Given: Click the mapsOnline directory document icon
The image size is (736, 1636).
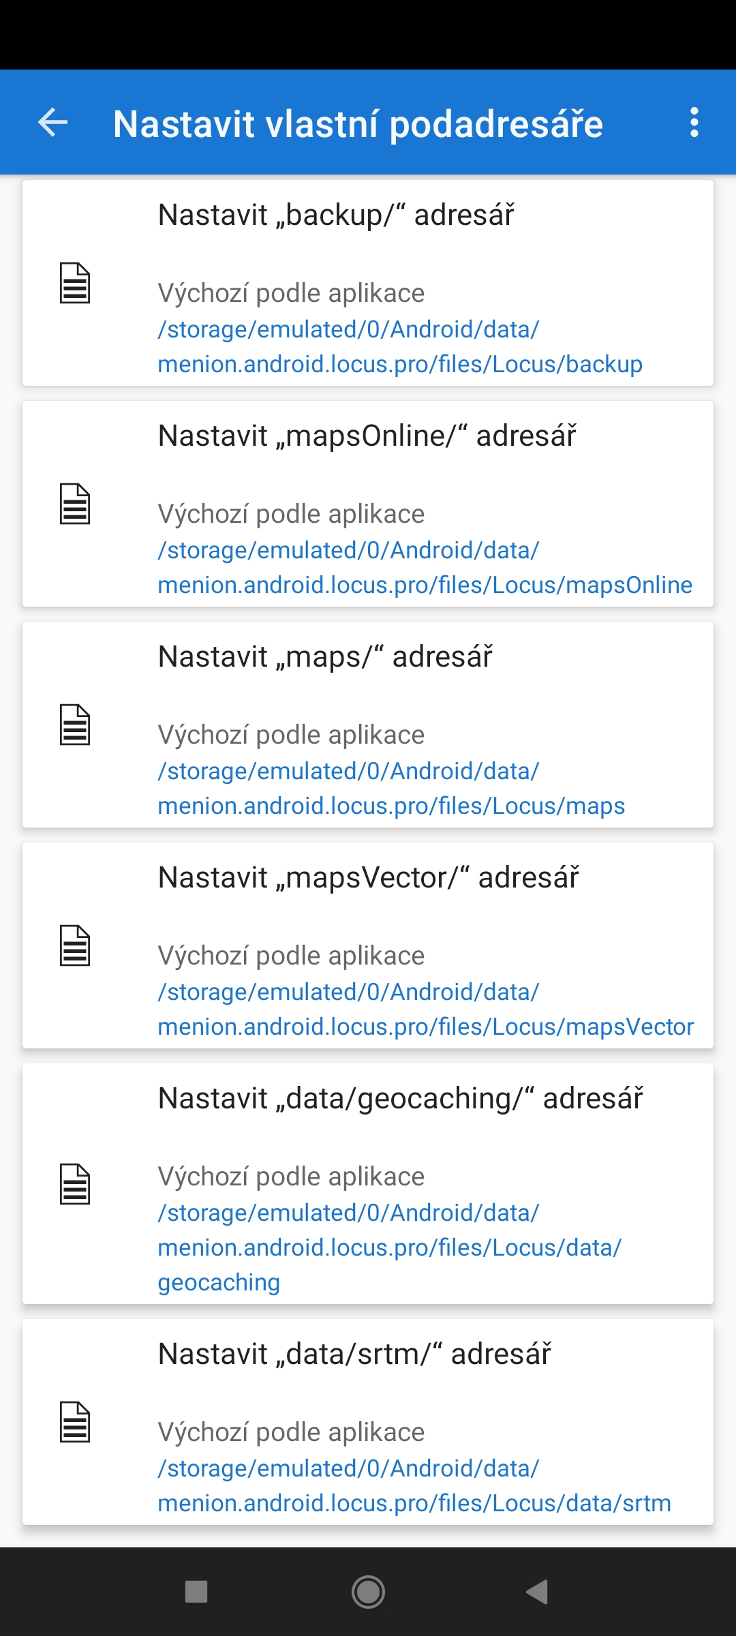Looking at the screenshot, I should [x=75, y=504].
